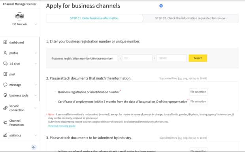Expand the profile menu chevron

tap(36, 53)
